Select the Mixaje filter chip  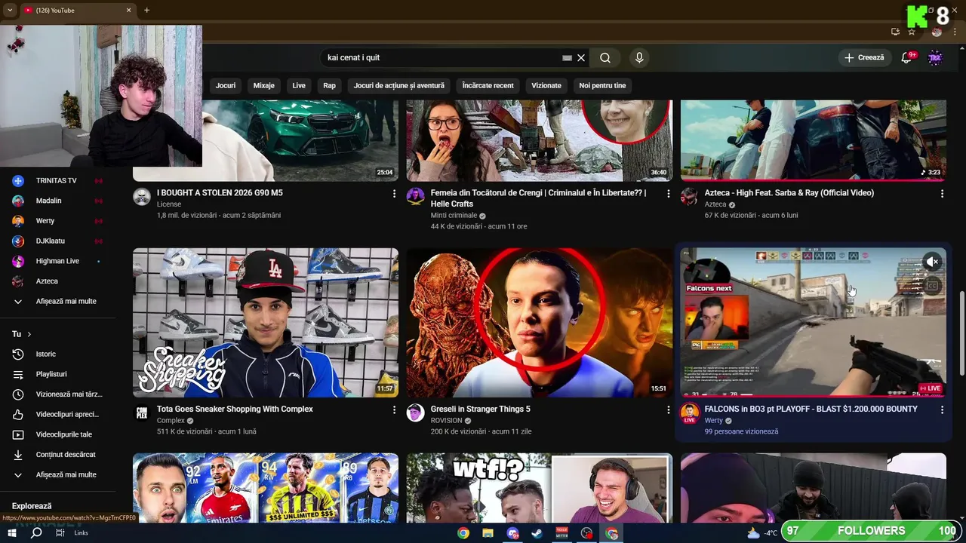tap(264, 85)
